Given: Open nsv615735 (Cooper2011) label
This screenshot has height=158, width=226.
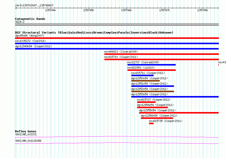Looking at the screenshot, I should 166,121.
